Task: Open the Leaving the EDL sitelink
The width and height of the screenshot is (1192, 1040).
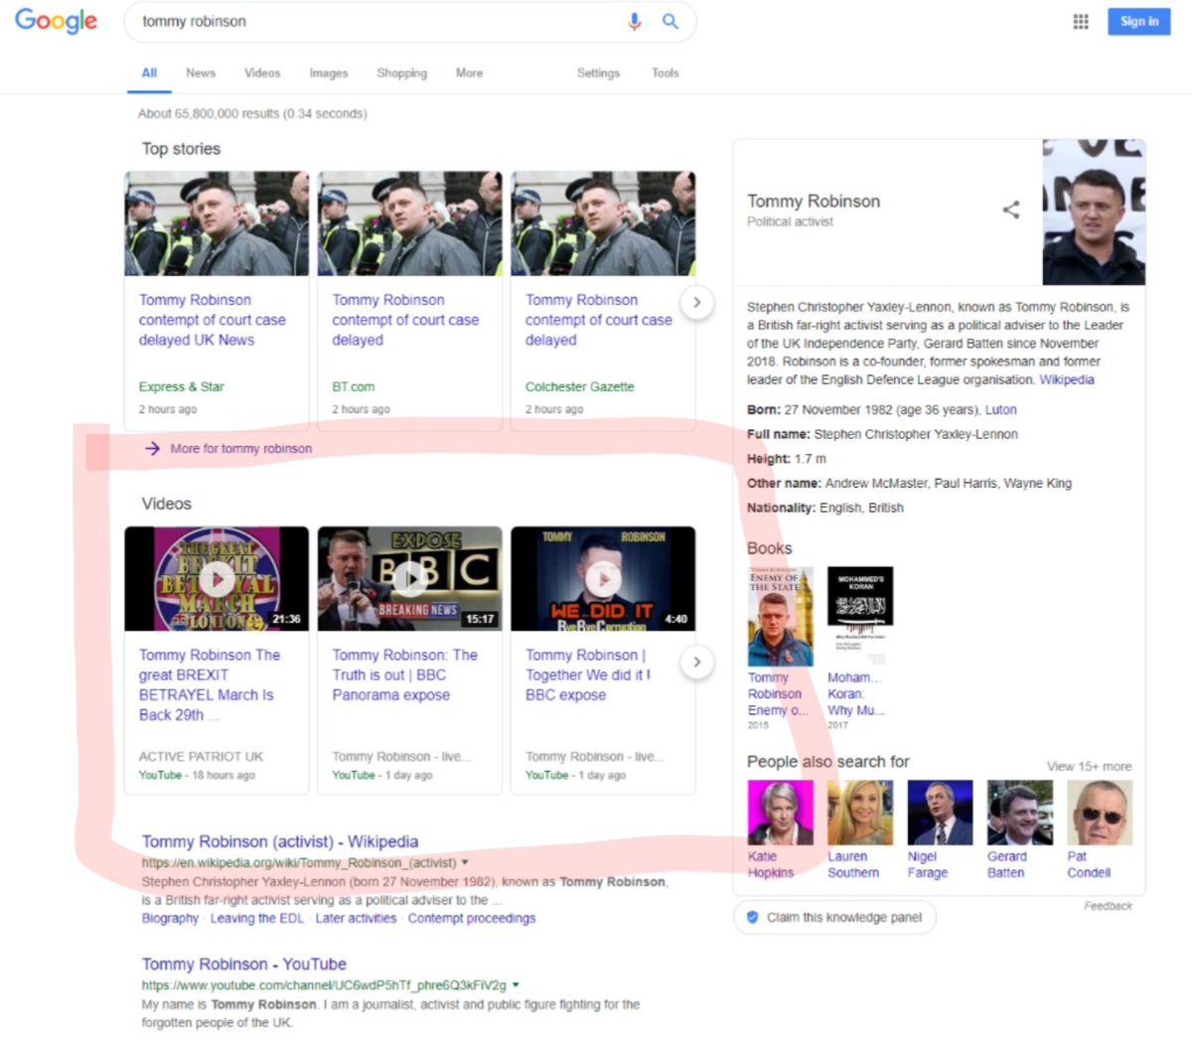Action: point(257,918)
